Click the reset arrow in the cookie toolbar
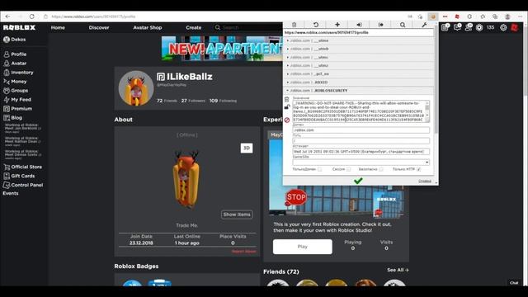The height and width of the screenshot is (297, 528). click(315, 25)
